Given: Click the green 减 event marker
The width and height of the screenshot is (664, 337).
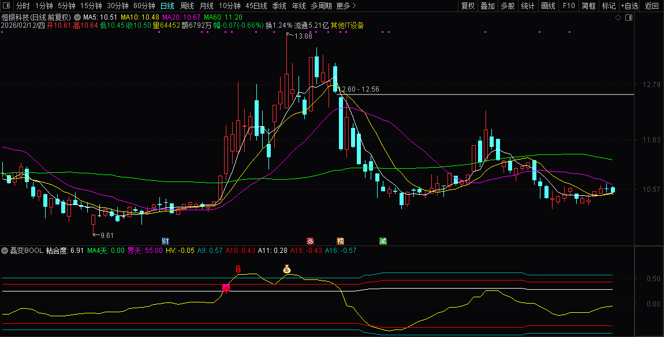Looking at the screenshot, I should coord(383,241).
